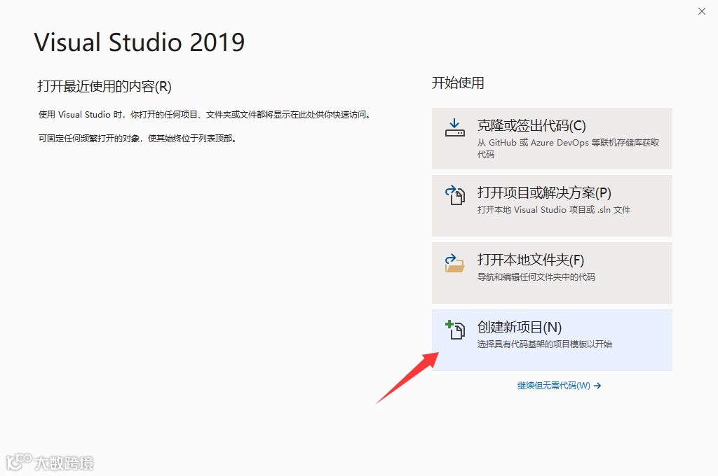Click the description 从 GitHub 或 Azure DevOps 等联机存储库获取代码
This screenshot has height=476, width=718.
point(568,148)
